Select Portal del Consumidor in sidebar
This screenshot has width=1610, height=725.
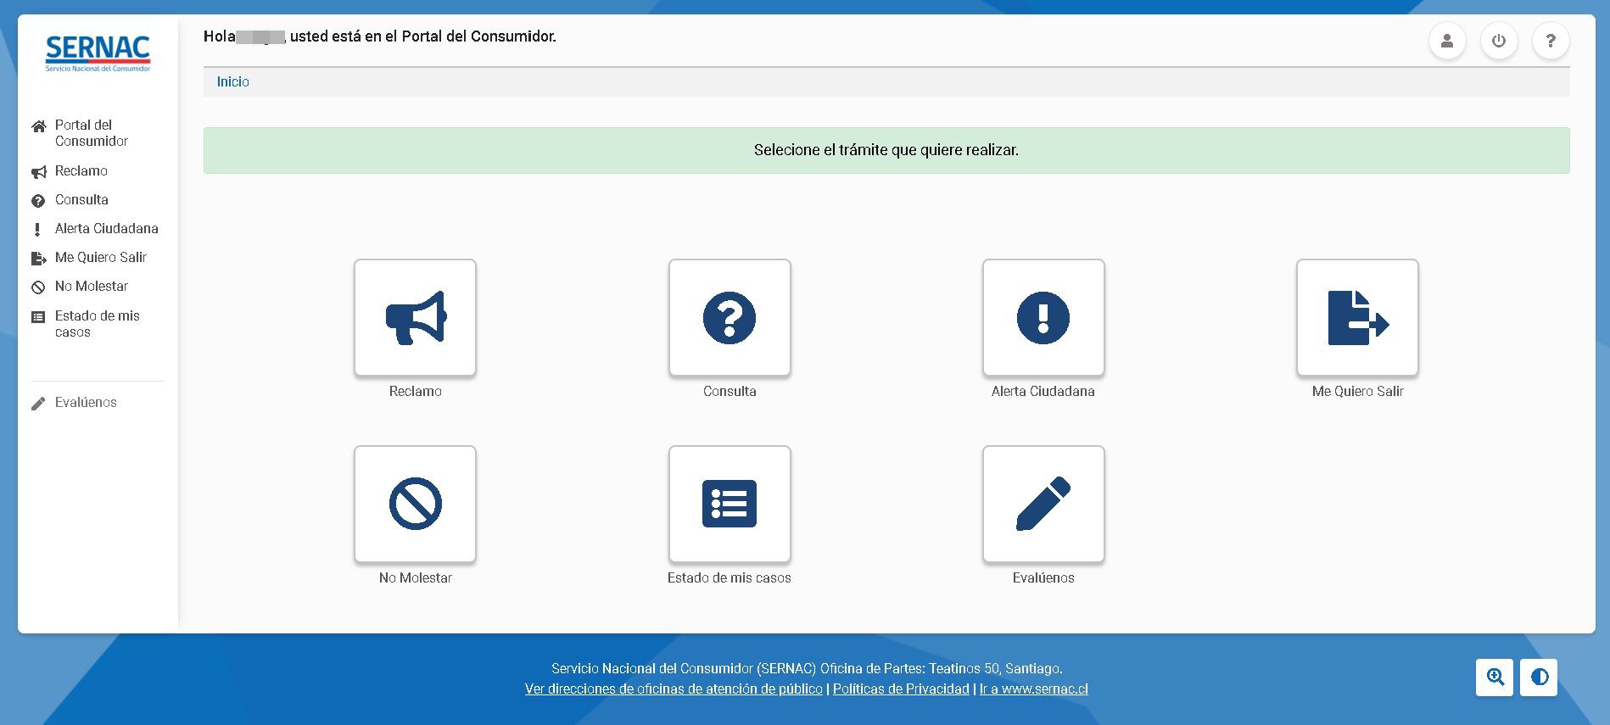(x=81, y=133)
